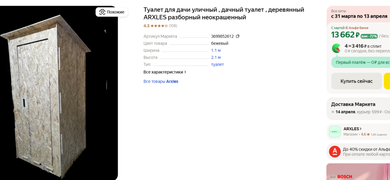The width and height of the screenshot is (390, 180).
Task: Click the туалет type link
Action: point(217,65)
